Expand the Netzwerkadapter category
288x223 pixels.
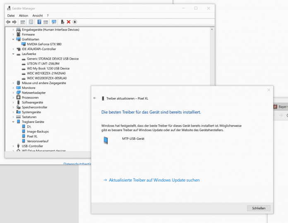(x=13, y=93)
